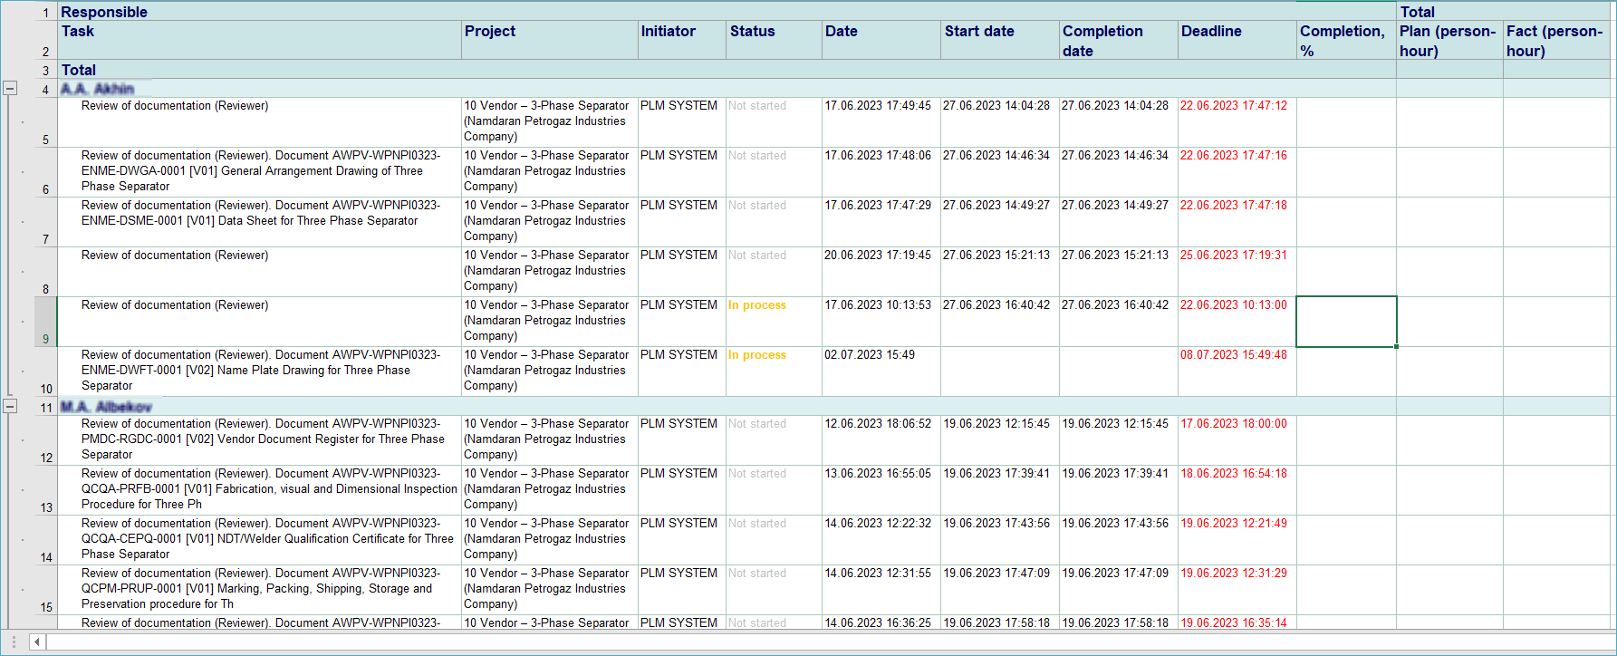Image resolution: width=1617 pixels, height=656 pixels.
Task: Select the ENME-DSME-0001 Data Sheet task cell
Action: click(260, 222)
